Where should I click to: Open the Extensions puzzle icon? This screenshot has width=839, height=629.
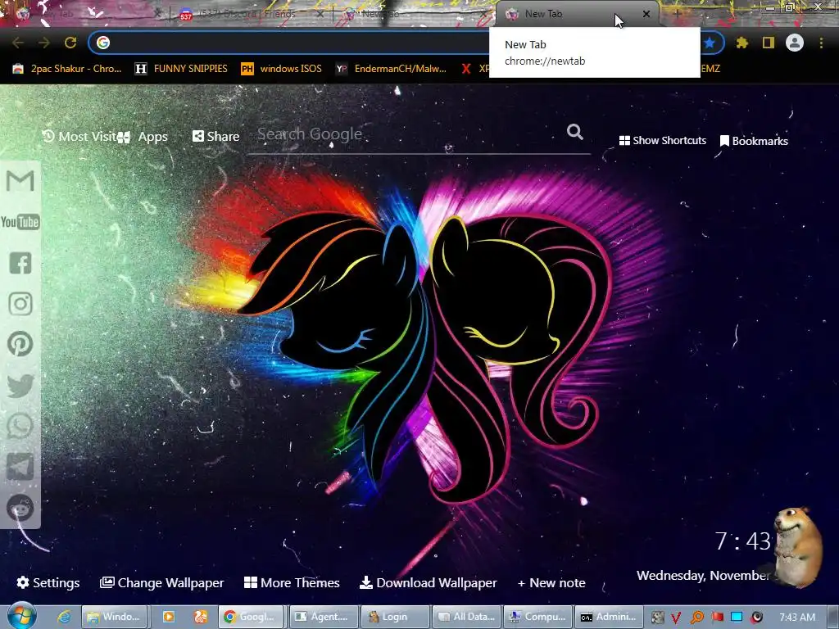pyautogui.click(x=741, y=43)
